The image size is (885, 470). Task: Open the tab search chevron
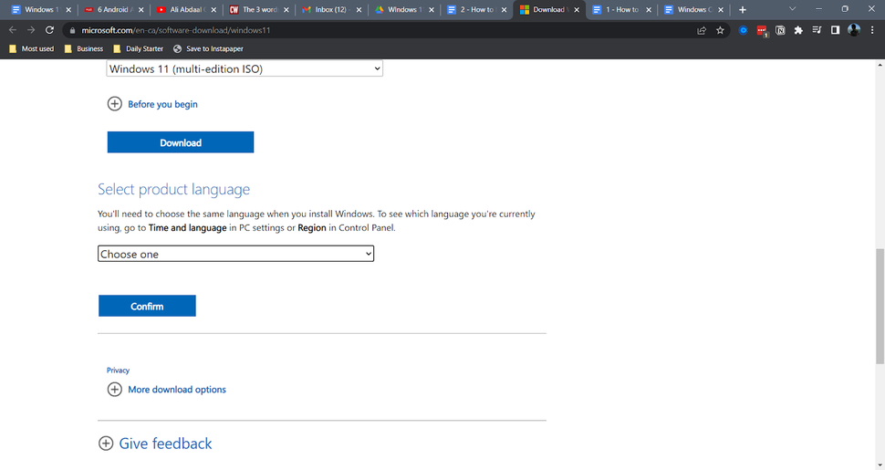tap(793, 9)
